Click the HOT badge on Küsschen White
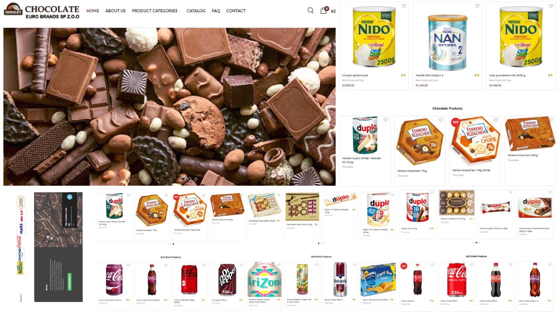 click(456, 122)
